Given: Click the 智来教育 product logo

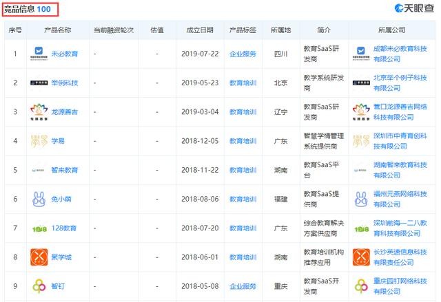Looking at the screenshot, I should click(38, 170).
